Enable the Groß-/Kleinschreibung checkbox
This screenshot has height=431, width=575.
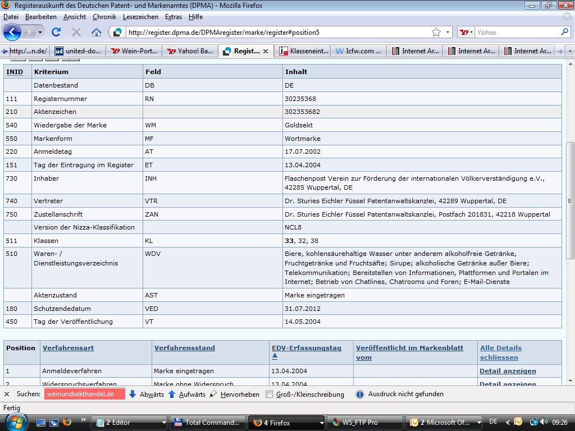tap(270, 395)
